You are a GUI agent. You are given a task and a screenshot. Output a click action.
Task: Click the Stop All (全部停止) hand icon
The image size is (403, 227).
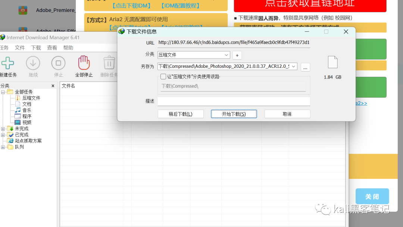[x=84, y=63]
